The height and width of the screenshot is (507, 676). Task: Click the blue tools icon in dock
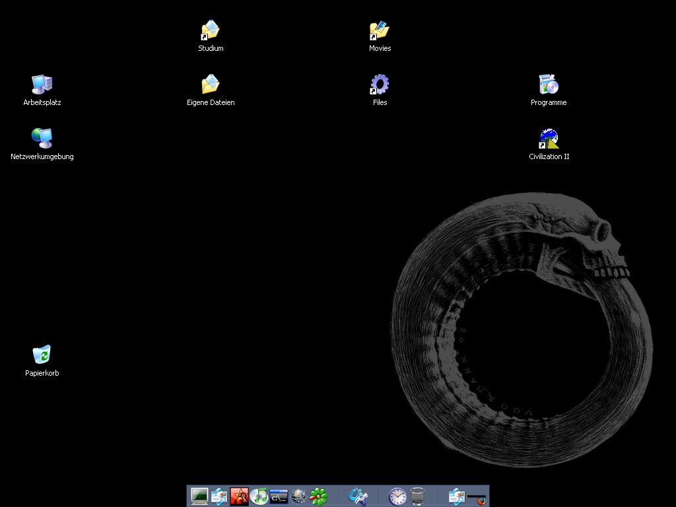[358, 496]
